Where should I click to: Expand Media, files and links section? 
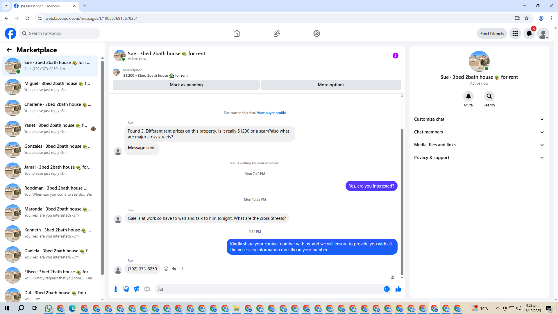(x=479, y=145)
